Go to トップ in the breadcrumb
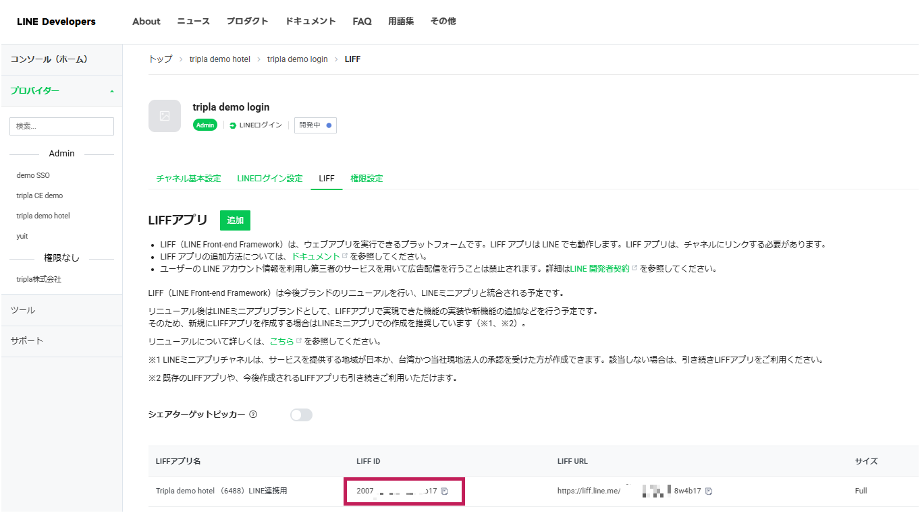Screen dimensions: 920x513 (161, 59)
